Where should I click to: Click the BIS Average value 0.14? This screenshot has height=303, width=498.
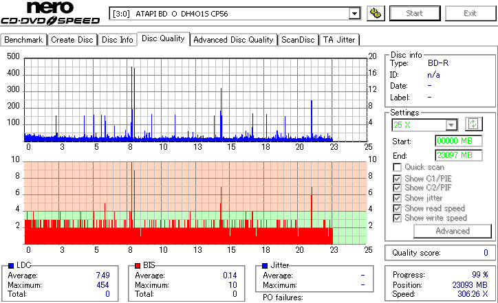(x=230, y=276)
